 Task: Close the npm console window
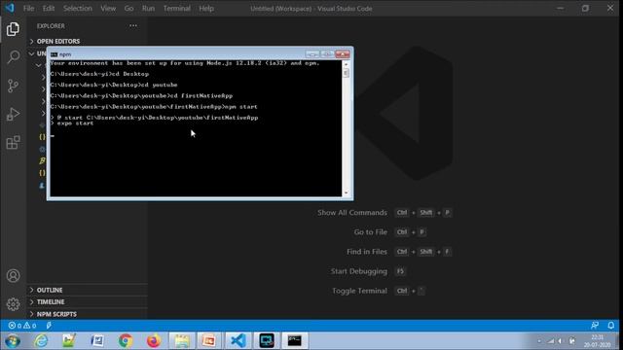pos(343,54)
